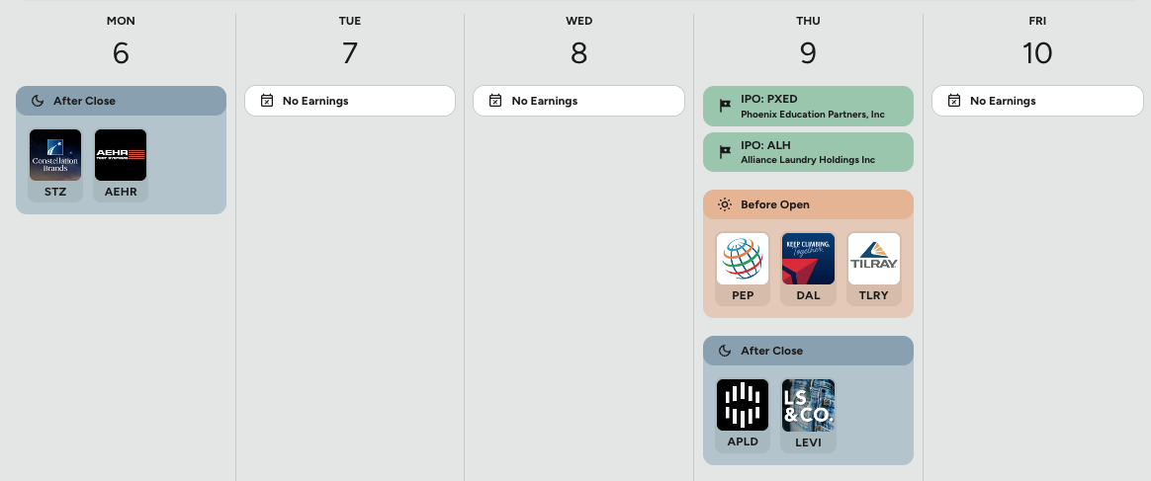Select Friday's No Earnings box
Screen dimensions: 1151x481
tap(1036, 101)
